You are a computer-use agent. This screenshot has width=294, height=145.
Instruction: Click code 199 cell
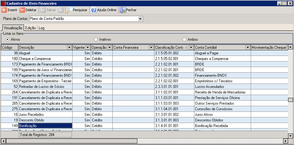(10, 70)
